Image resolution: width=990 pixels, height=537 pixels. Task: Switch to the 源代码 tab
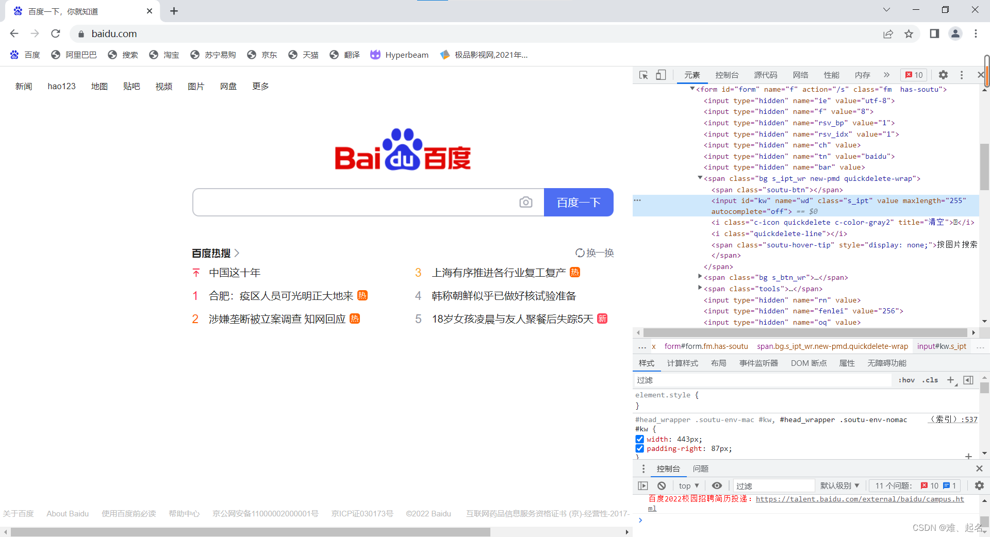tap(765, 75)
